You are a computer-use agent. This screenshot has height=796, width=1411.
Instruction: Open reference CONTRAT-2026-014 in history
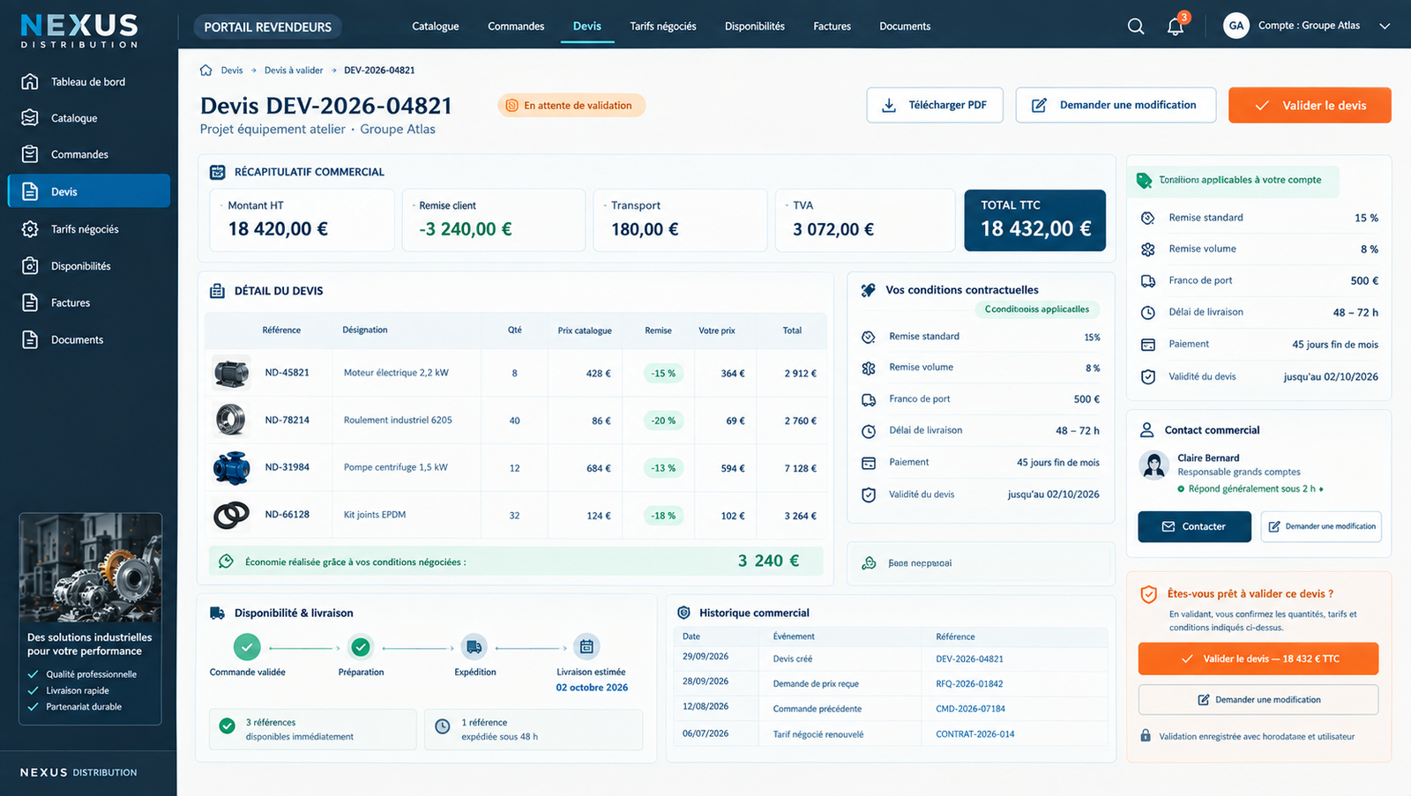(x=975, y=733)
